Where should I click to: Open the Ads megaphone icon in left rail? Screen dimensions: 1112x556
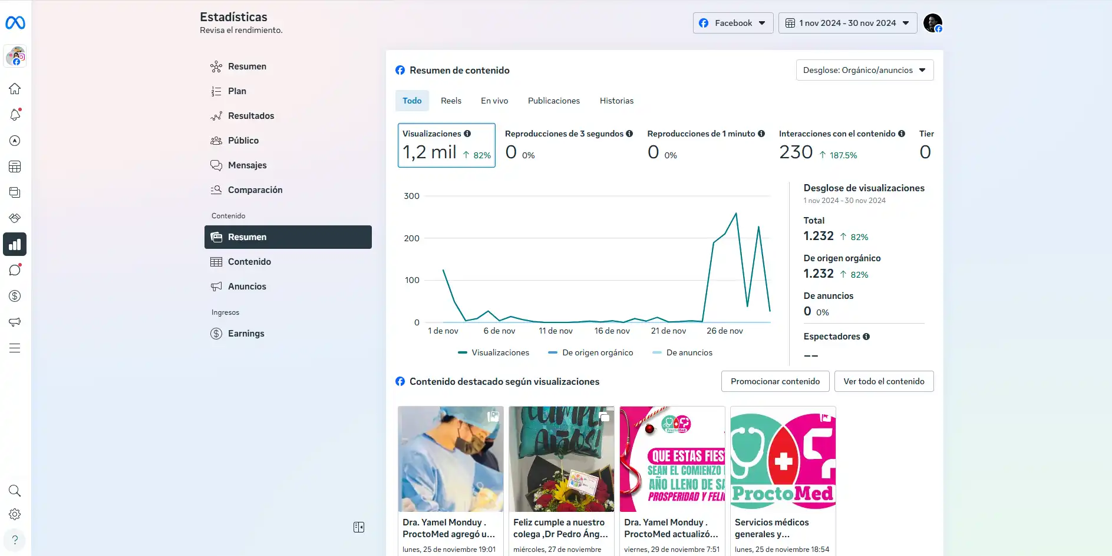pyautogui.click(x=15, y=322)
